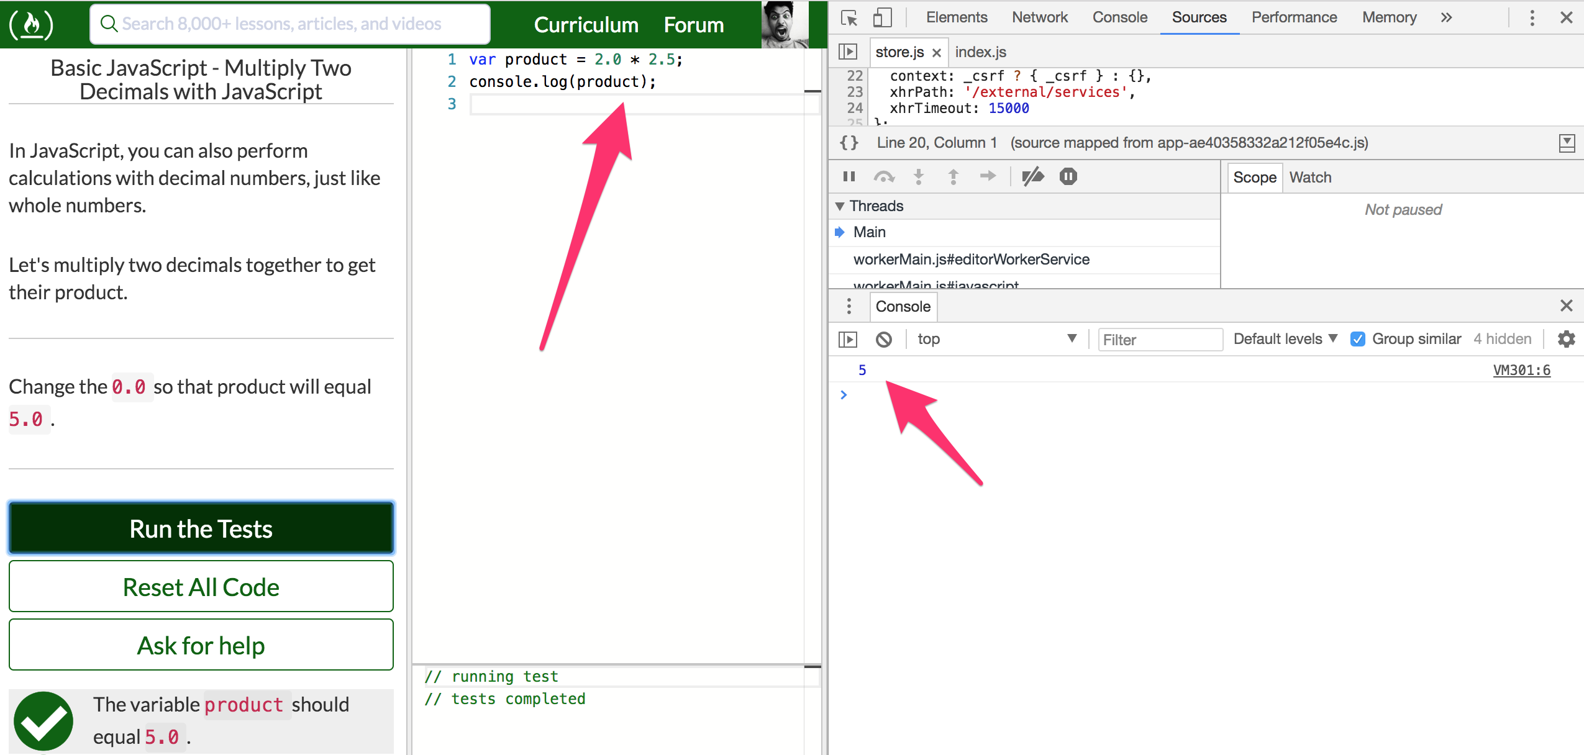1584x755 pixels.
Task: Toggle the device toolbar icon
Action: (881, 17)
